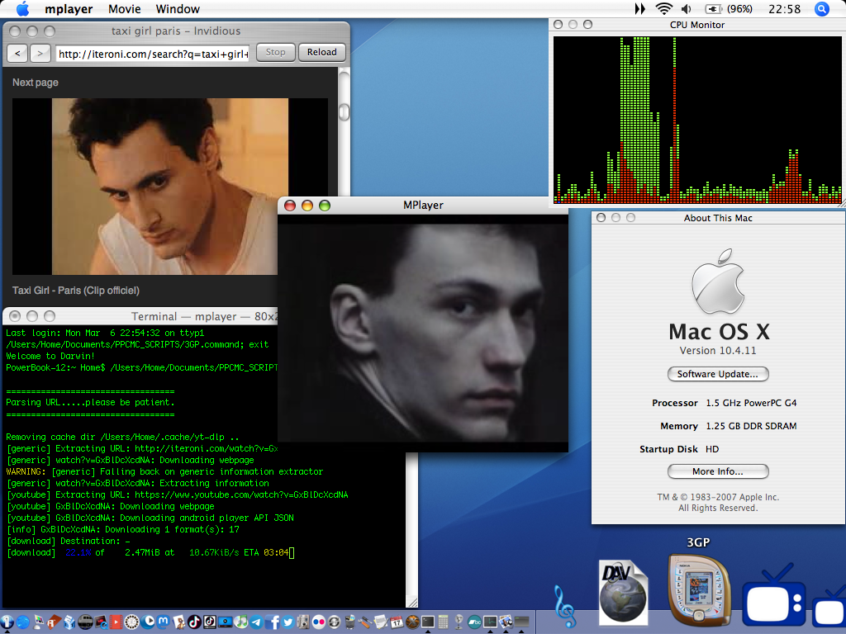Open the Bandcamp icon in the Dock
This screenshot has width=846, height=634.
(474, 622)
